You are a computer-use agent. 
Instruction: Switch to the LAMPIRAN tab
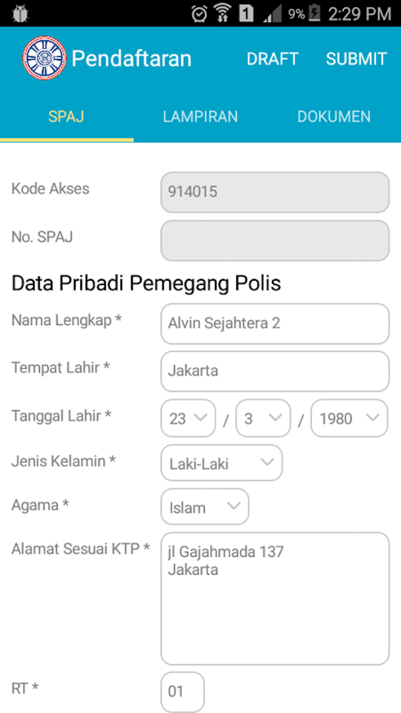coord(200,117)
